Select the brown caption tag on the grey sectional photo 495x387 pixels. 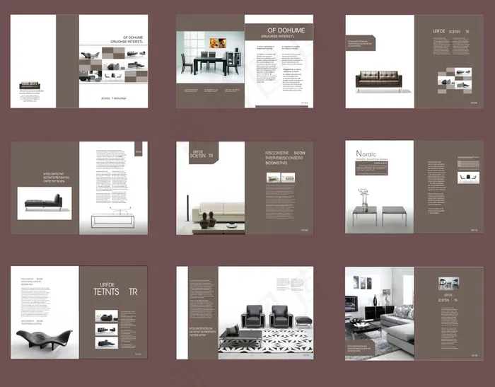coord(360,348)
